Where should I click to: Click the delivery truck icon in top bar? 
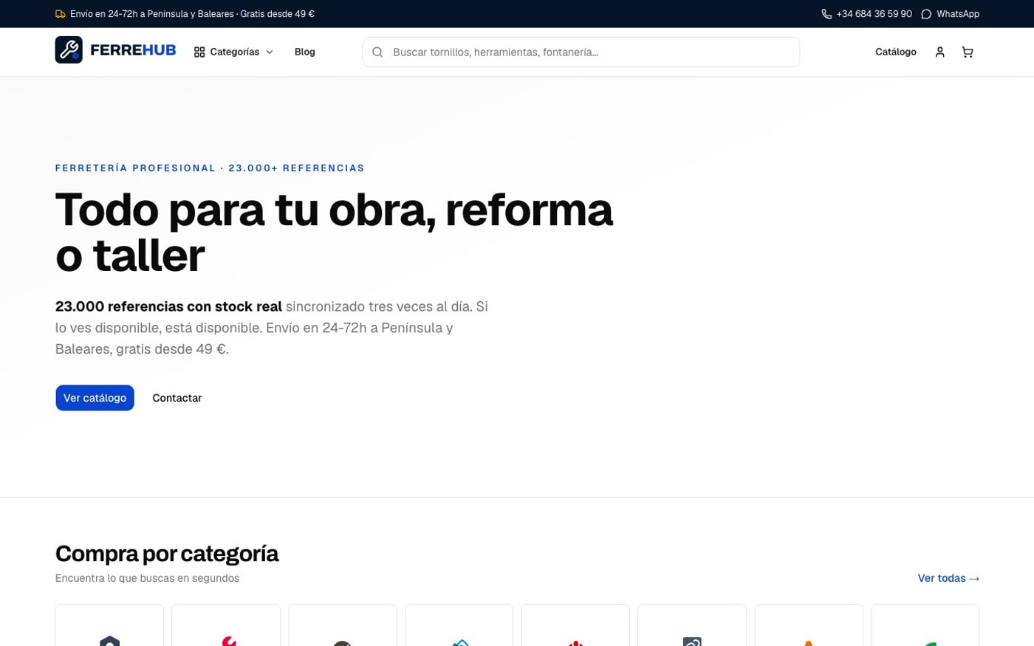pyautogui.click(x=61, y=14)
